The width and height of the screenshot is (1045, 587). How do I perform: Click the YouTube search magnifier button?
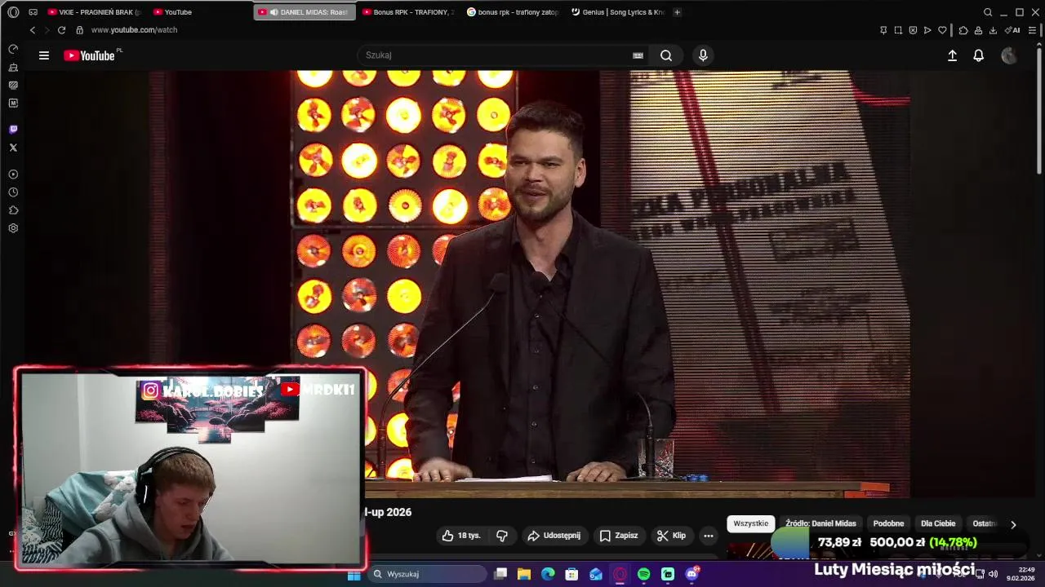(x=666, y=55)
